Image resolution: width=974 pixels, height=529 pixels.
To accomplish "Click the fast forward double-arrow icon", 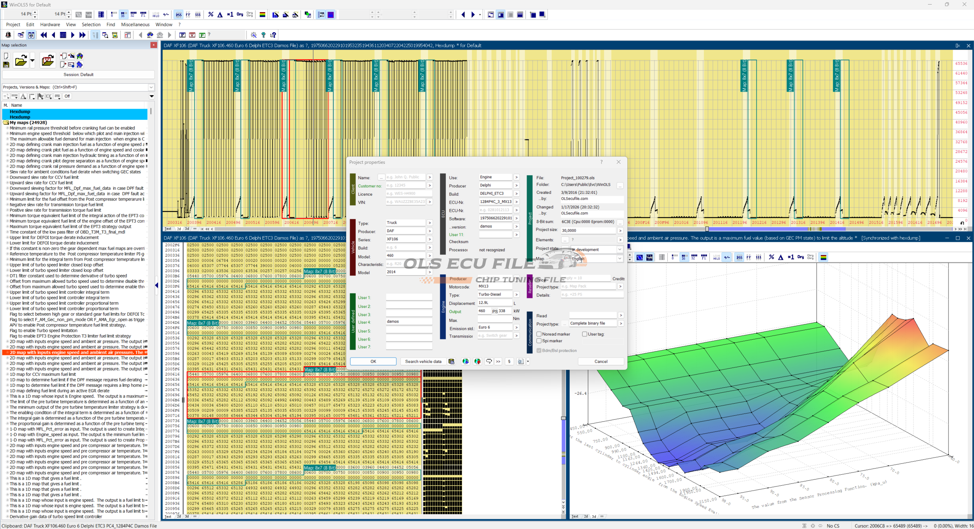I will coord(83,35).
